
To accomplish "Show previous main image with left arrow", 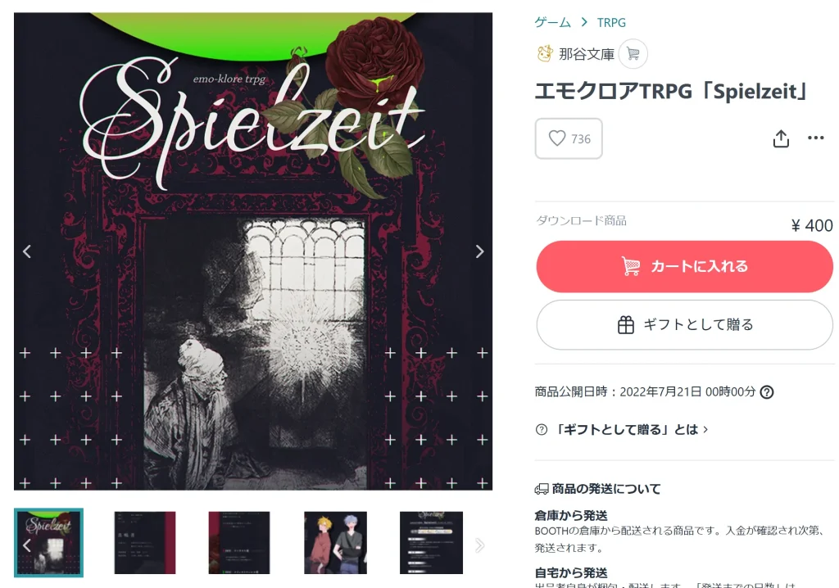I will pyautogui.click(x=27, y=251).
